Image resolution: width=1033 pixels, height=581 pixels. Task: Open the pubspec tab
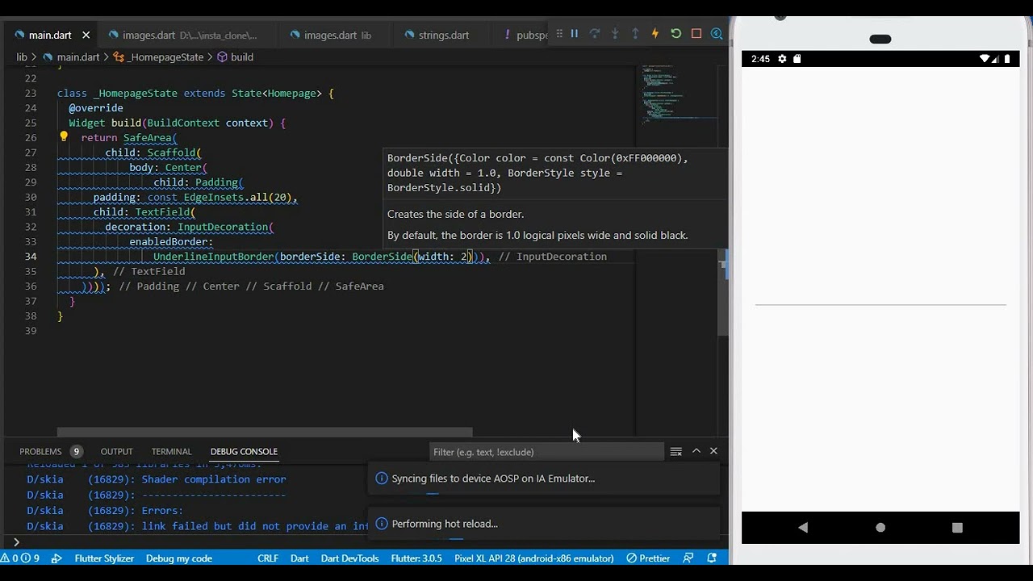tap(524, 35)
